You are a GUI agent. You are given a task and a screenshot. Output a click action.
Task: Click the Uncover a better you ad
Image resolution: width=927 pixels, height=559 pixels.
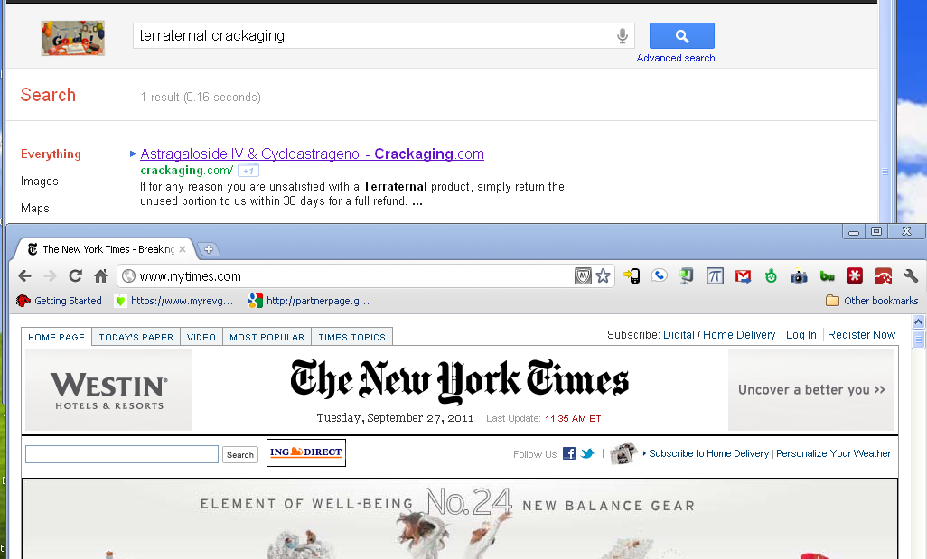click(x=811, y=390)
